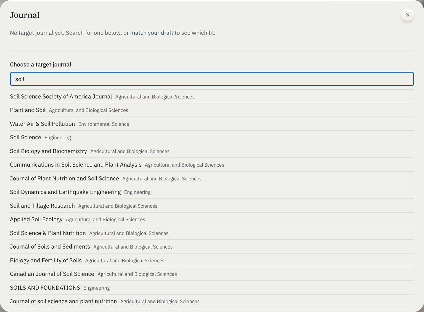Open the match your draft link
The image size is (424, 312).
tap(152, 33)
